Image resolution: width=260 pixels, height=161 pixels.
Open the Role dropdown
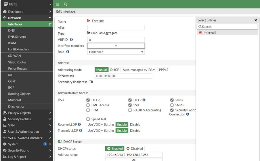pyautogui.click(x=116, y=52)
